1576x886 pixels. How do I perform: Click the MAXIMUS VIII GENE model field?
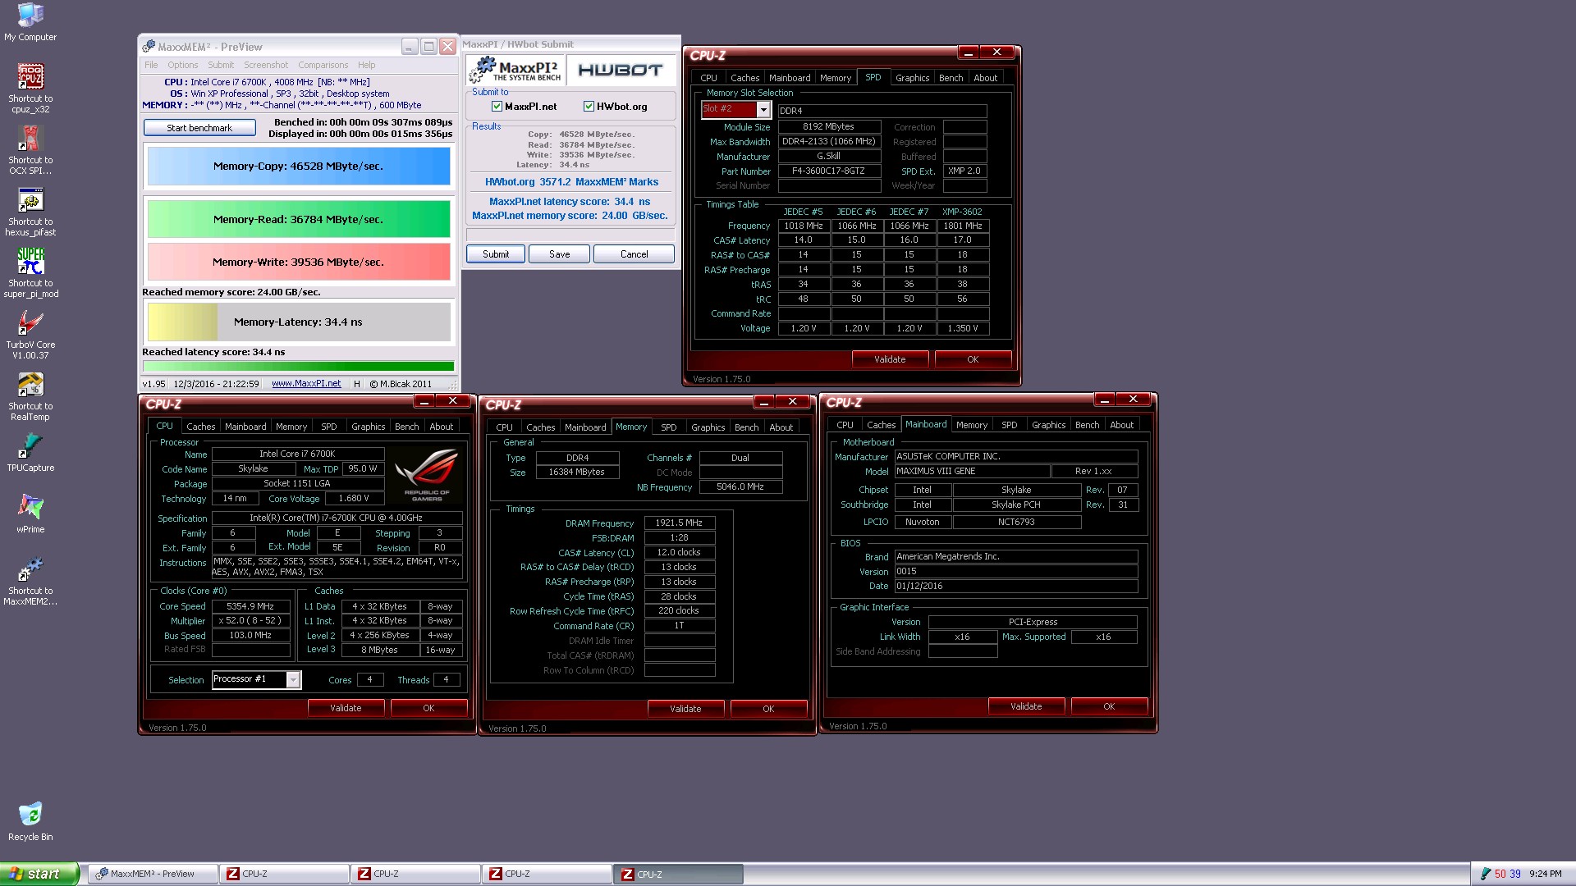(972, 472)
